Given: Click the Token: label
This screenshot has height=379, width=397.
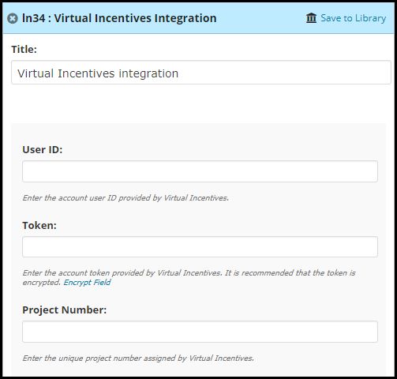Looking at the screenshot, I should tap(39, 226).
